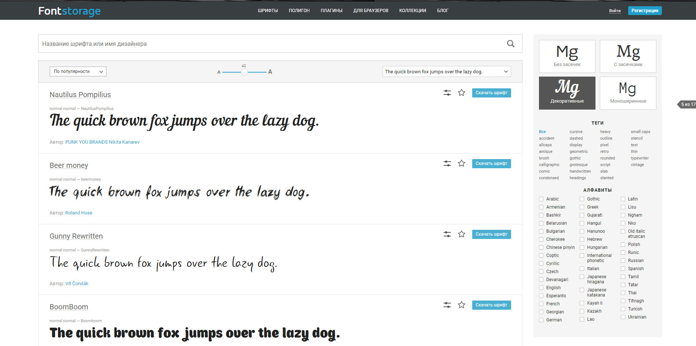This screenshot has width=696, height=346.
Task: Select the 'Декоративные' category tile
Action: (567, 93)
